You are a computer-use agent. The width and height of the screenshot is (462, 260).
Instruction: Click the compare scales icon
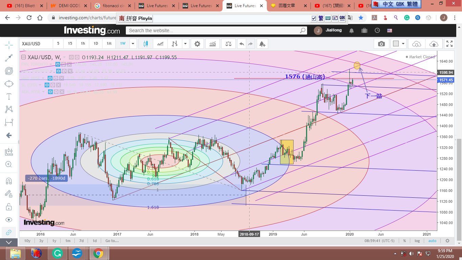click(229, 44)
